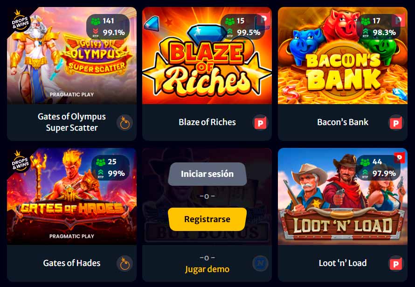
Task: Open the Bacon's Bank game thumbnail
Action: 342,56
